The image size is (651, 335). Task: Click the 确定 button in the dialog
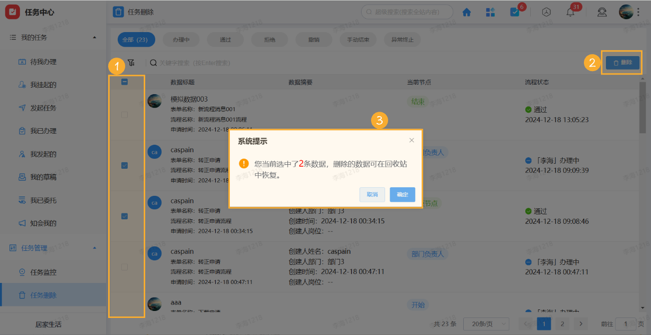point(402,195)
